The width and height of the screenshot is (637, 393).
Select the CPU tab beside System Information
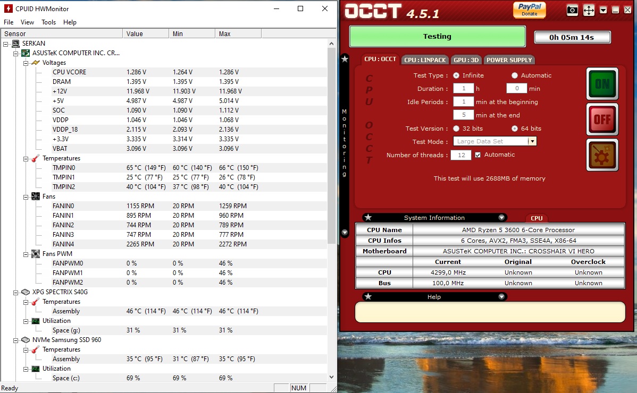coord(537,218)
